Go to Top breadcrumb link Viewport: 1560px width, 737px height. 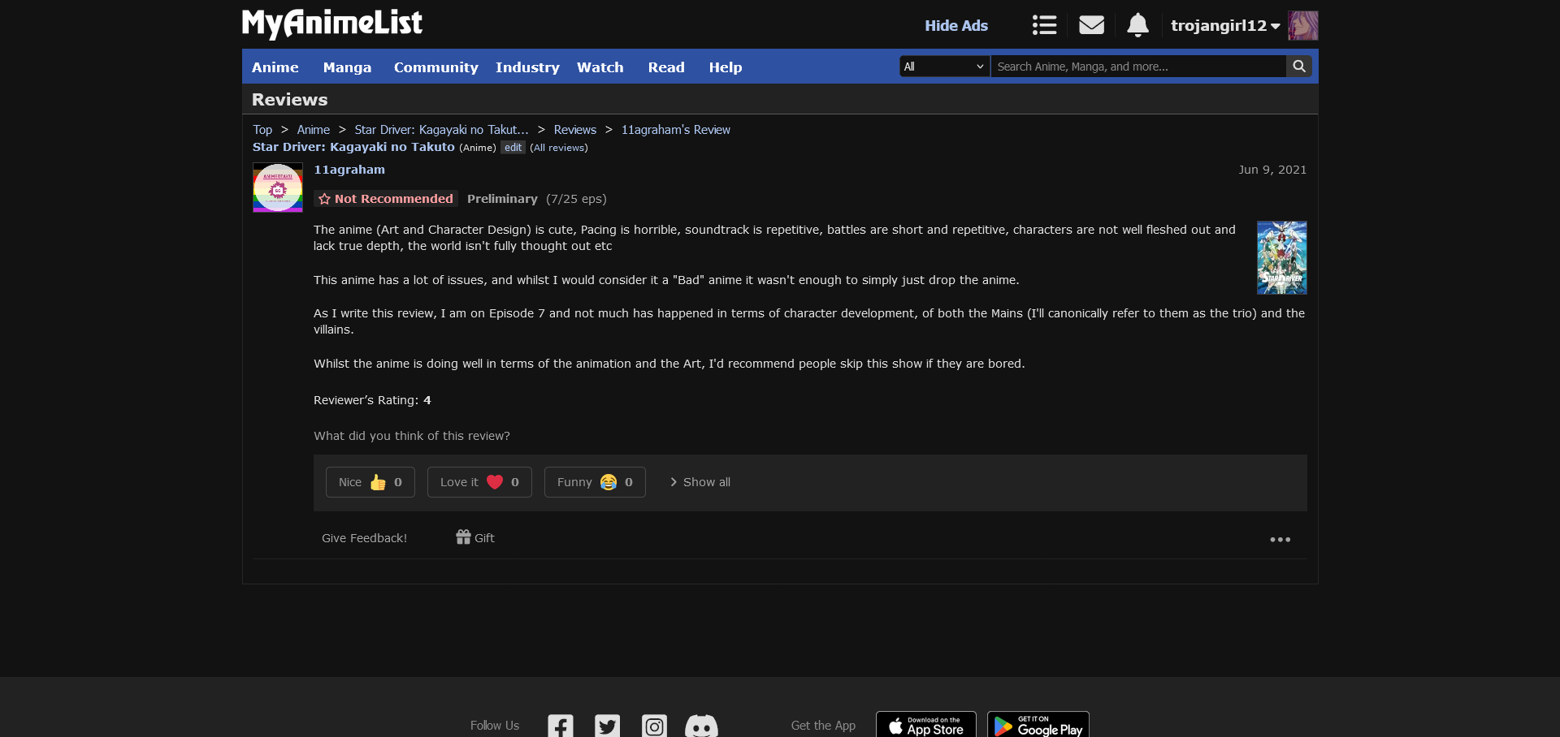[262, 130]
